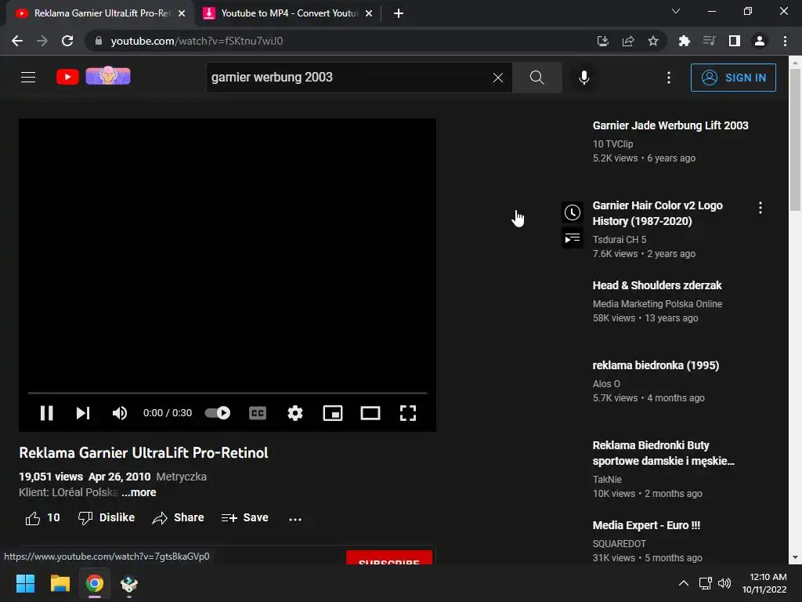The image size is (802, 602).
Task: Like the video with thumbs up
Action: pyautogui.click(x=42, y=518)
